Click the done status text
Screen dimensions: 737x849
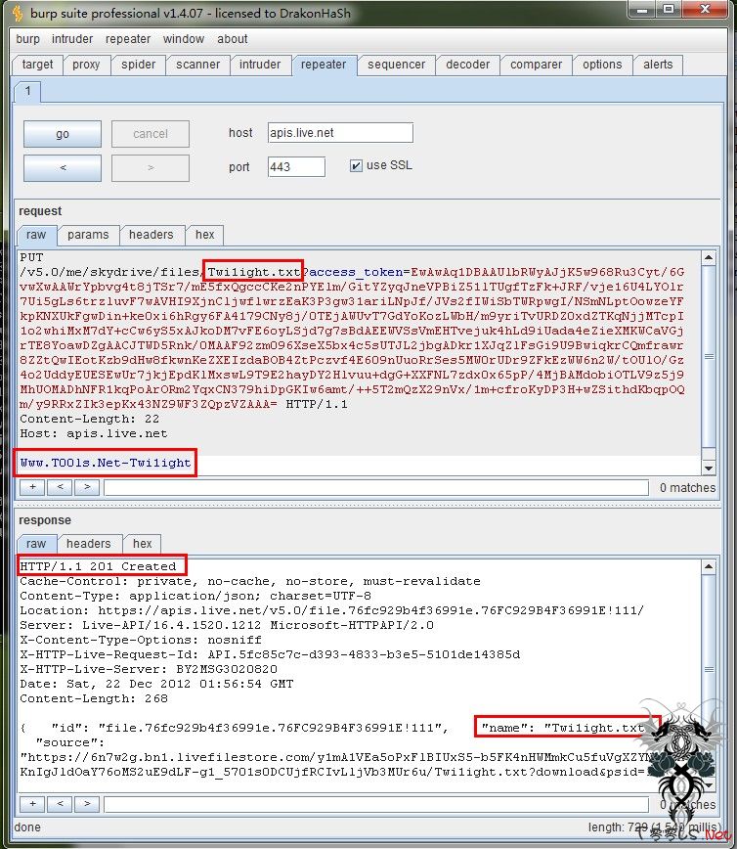(x=27, y=827)
